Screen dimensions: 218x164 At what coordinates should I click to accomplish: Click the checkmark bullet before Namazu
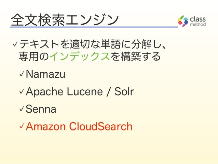point(22,74)
